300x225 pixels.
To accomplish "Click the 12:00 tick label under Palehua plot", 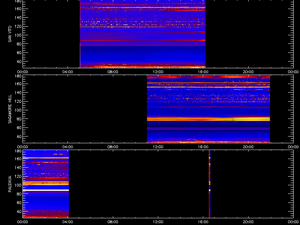I will click(x=158, y=222).
